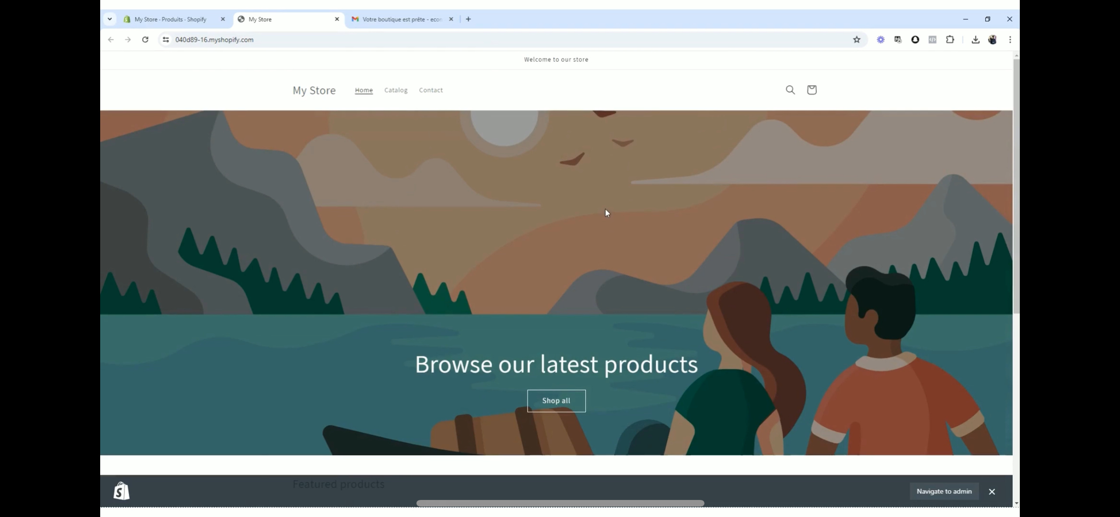This screenshot has width=1120, height=517.
Task: Reload the page
Action: point(145,40)
